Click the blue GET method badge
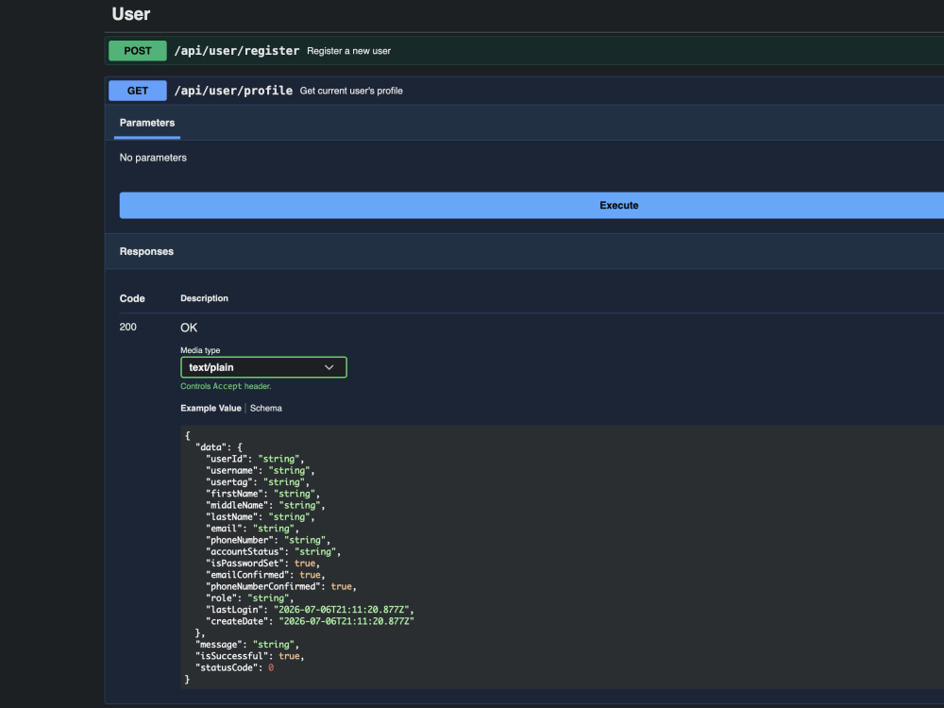 tap(137, 91)
